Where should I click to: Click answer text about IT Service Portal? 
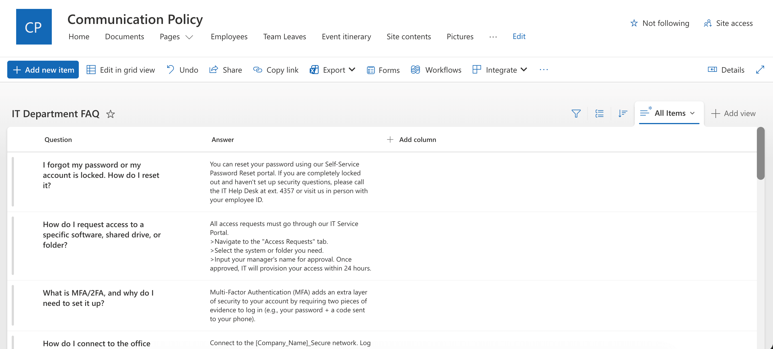[x=290, y=246]
